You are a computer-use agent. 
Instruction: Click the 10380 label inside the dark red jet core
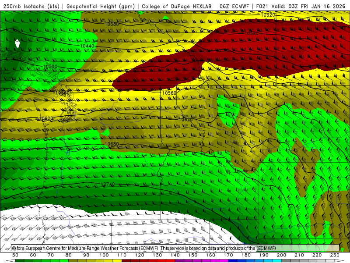(252, 33)
